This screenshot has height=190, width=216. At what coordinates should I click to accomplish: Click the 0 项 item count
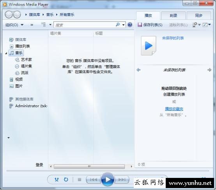[x=142, y=164]
